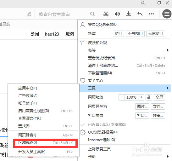Screen dimensions: 172x161
Task: Click the gear icon for QQ browser settings
Action: (83, 132)
